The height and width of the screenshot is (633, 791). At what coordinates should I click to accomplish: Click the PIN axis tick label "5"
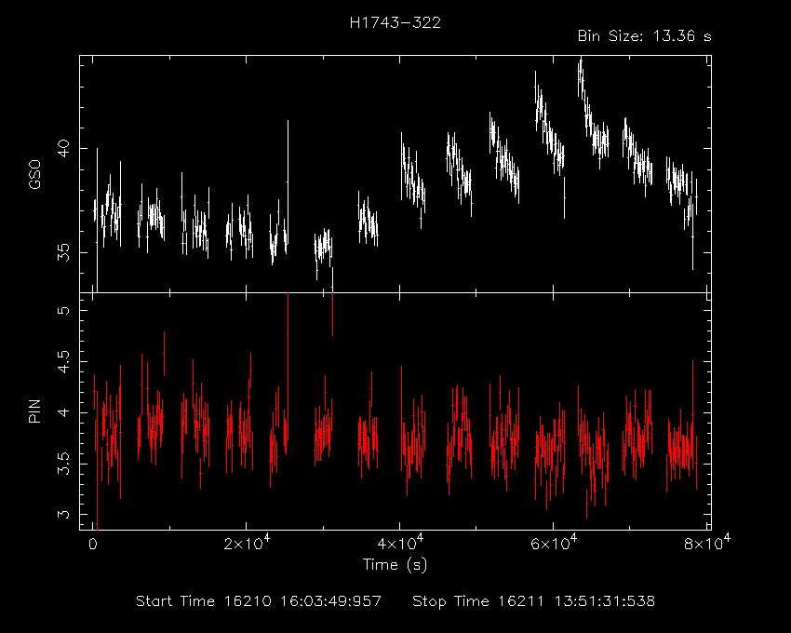point(63,310)
